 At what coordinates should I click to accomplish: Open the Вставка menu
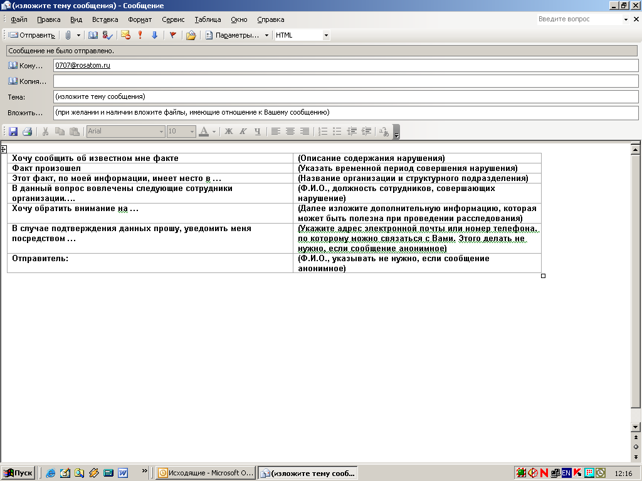(x=105, y=19)
